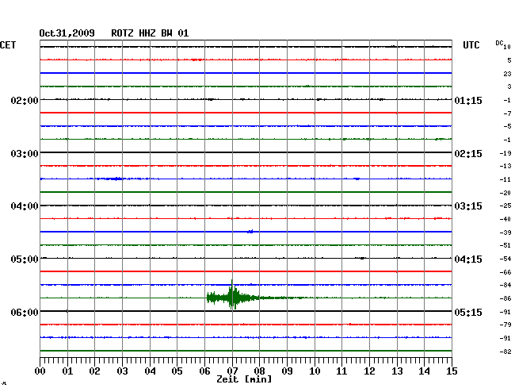Viewport: 515px width, 392px height.
Task: Click minute 12 on the time axis
Action: click(x=369, y=371)
